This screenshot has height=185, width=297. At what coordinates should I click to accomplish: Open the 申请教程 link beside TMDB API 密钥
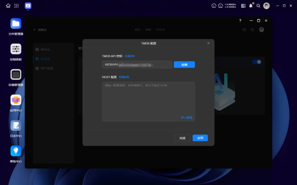click(130, 56)
